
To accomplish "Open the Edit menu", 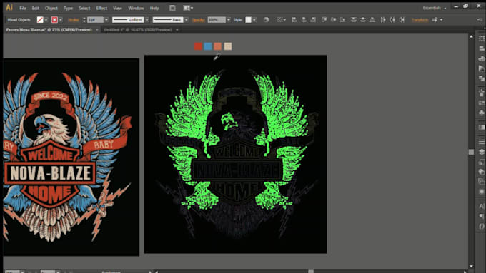I will pos(36,9).
